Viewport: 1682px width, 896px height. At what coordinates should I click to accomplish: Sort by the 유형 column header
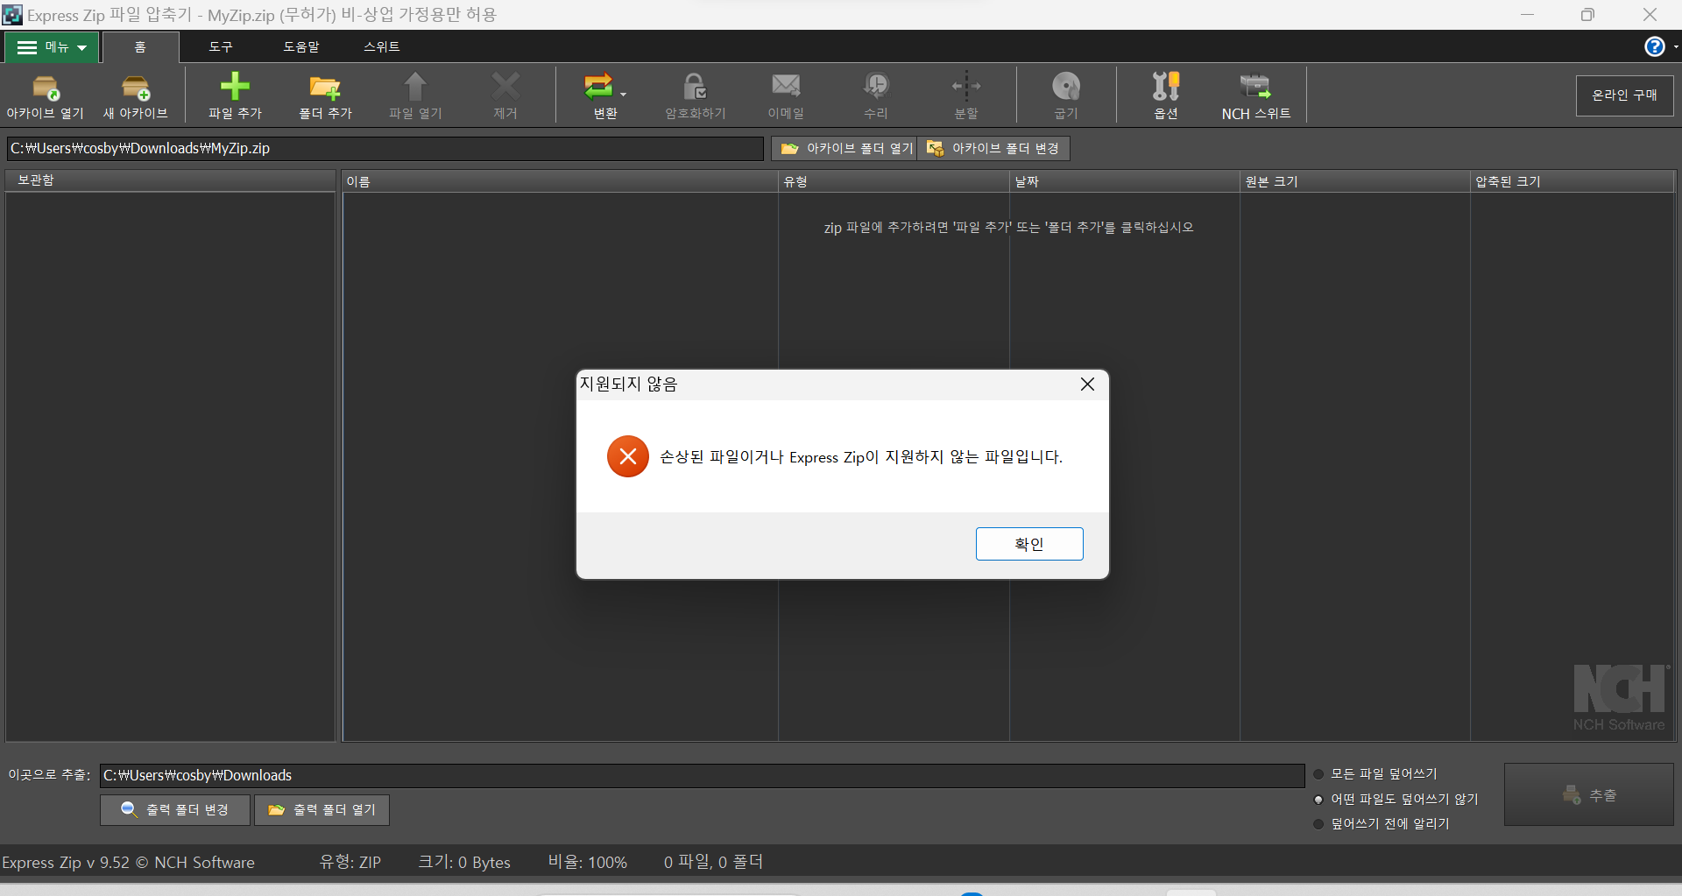pyautogui.click(x=894, y=181)
